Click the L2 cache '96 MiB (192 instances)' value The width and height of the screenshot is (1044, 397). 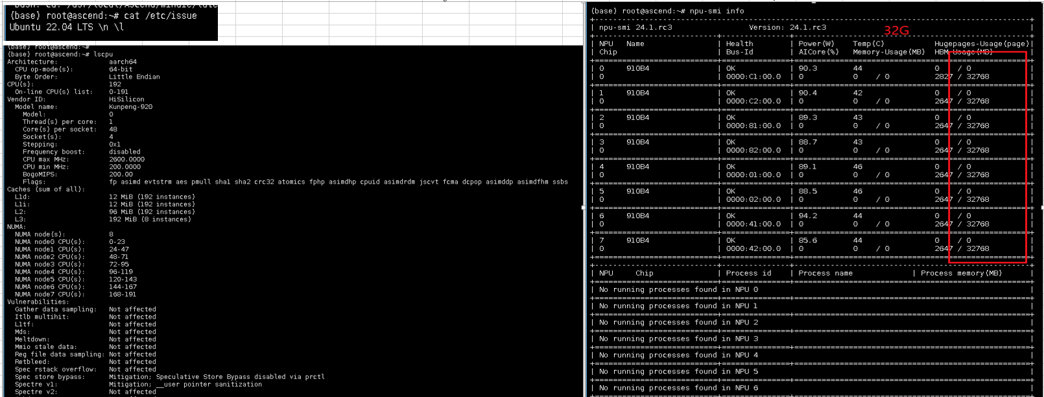(152, 211)
